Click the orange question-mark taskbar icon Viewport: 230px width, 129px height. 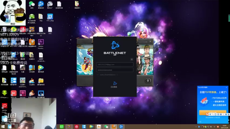coord(114,127)
